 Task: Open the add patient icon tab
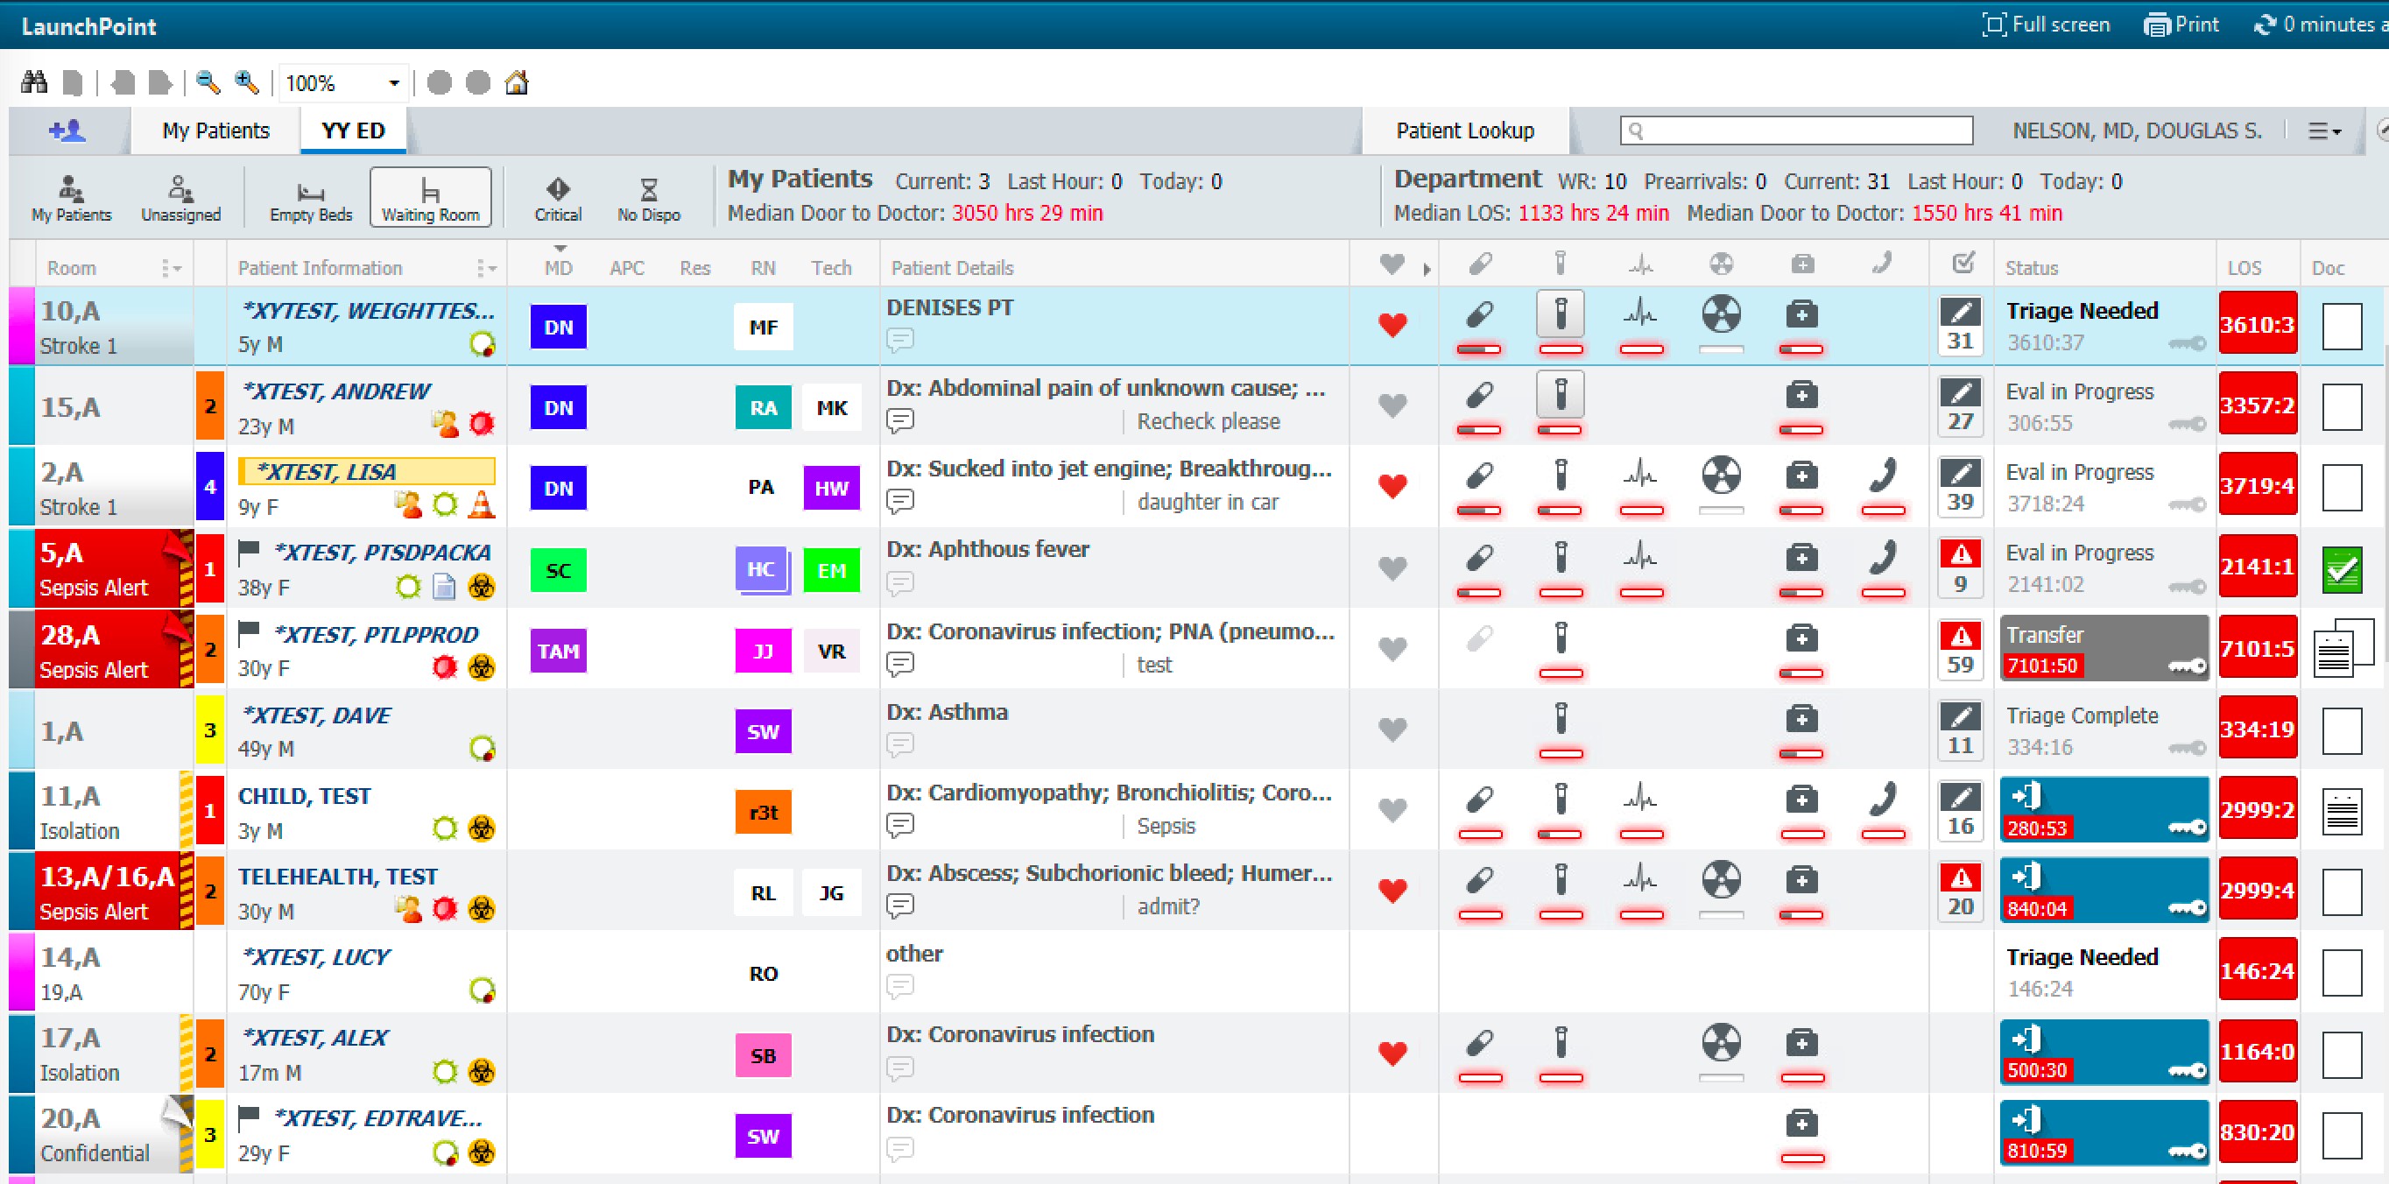(x=67, y=130)
